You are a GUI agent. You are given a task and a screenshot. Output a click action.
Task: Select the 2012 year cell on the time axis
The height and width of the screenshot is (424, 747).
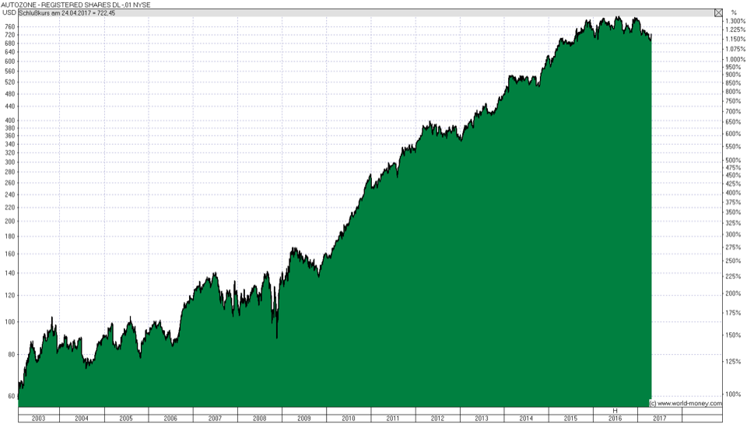click(x=438, y=419)
